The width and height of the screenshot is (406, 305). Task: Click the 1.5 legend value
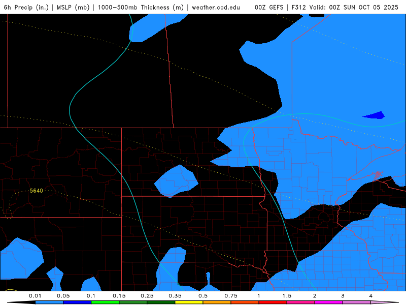pyautogui.click(x=287, y=296)
